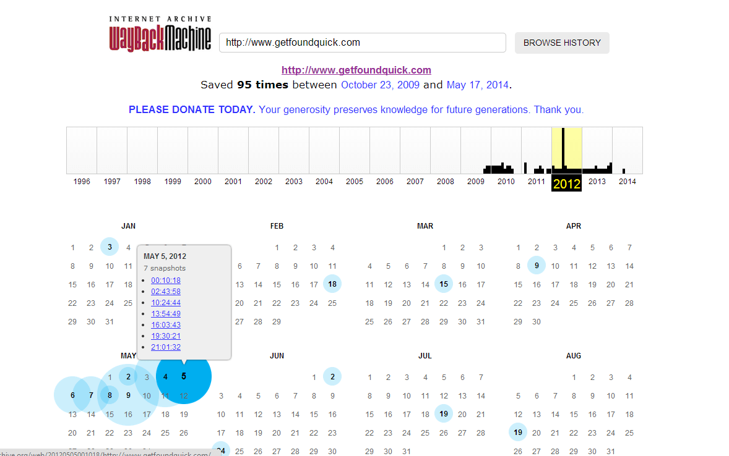Screen dimensions: 729x456
Task: Select highlighted year 2012 in the timeline
Action: point(566,184)
